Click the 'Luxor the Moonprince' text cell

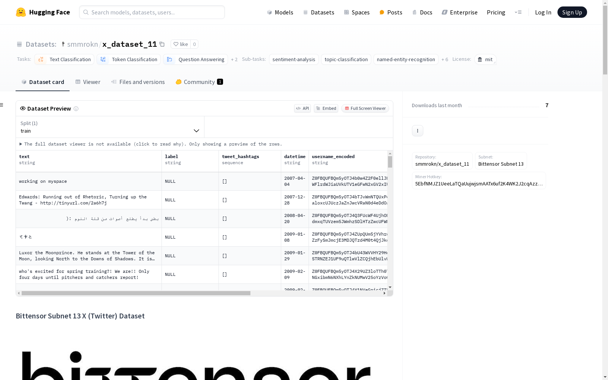(x=89, y=256)
